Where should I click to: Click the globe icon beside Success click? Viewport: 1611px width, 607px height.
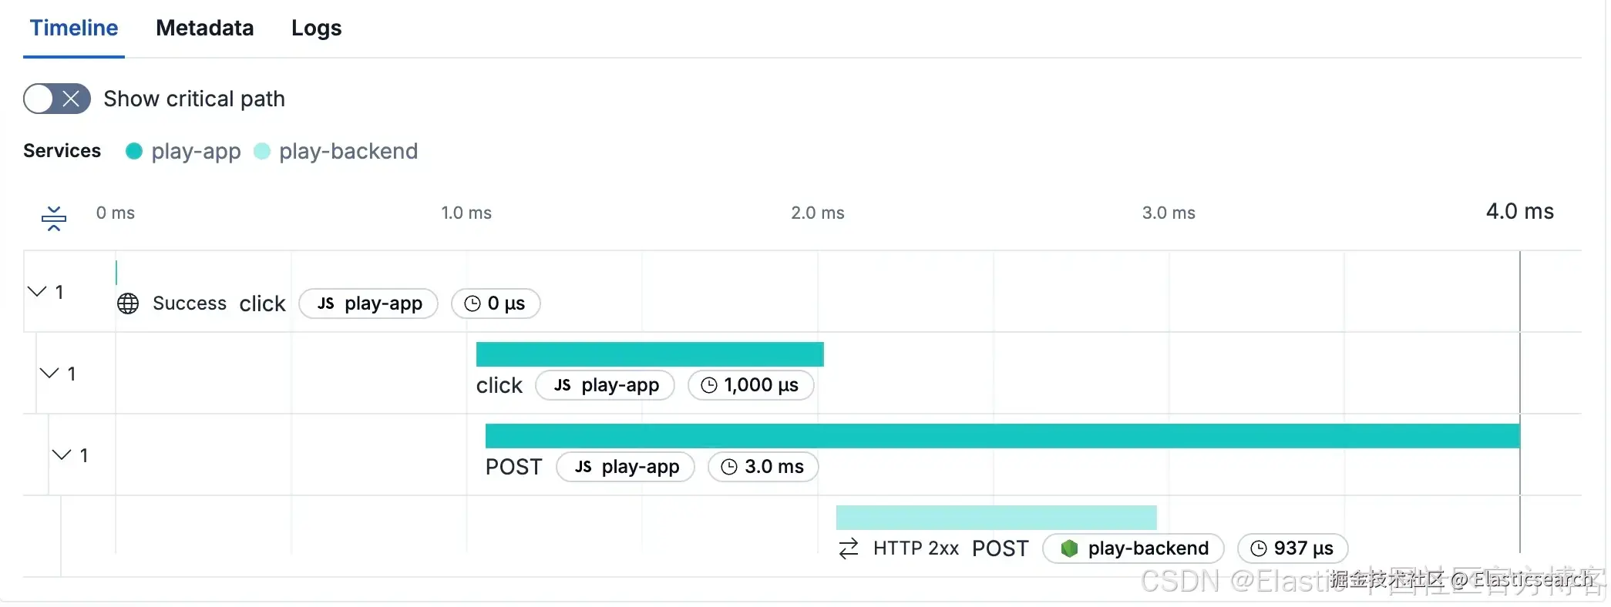click(128, 303)
